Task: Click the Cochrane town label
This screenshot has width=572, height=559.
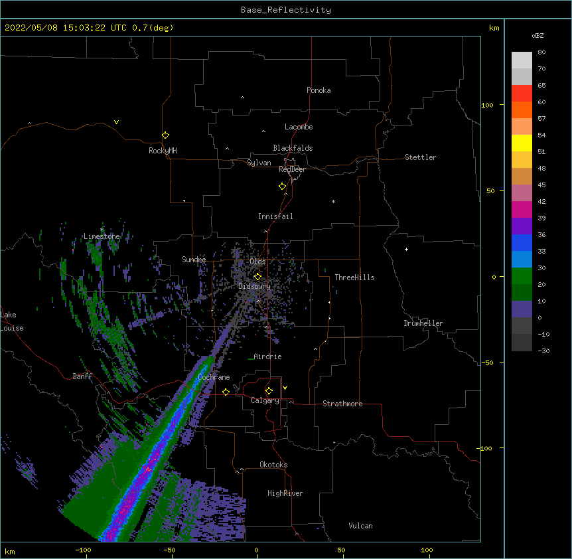Action: (214, 377)
